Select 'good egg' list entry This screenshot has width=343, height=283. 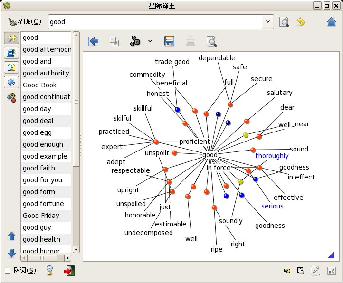click(46, 132)
